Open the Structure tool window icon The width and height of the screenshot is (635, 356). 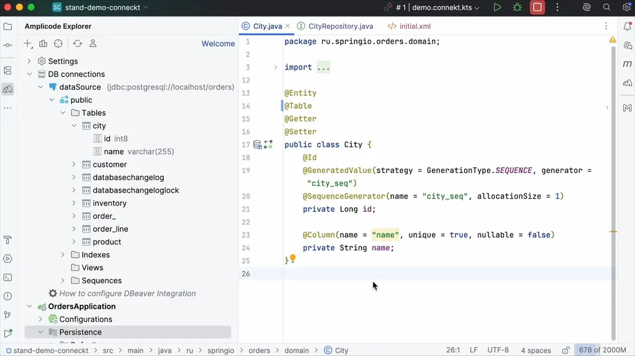click(x=8, y=71)
